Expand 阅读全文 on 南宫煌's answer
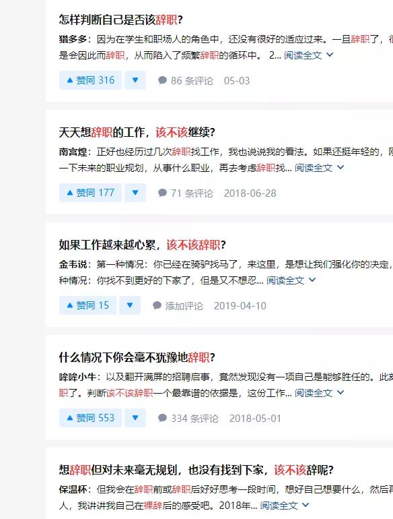The width and height of the screenshot is (393, 519). coord(319,168)
